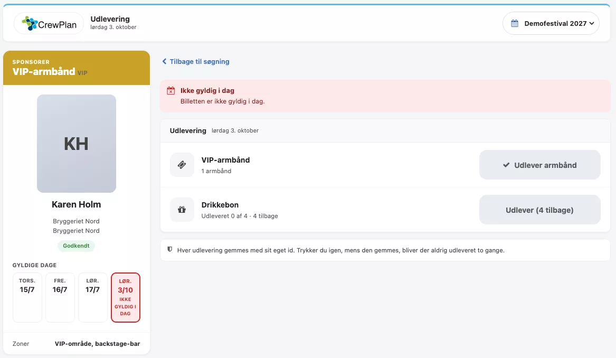Click the gift icon beside Drikkebon
Viewport: 616px width, 358px height.
click(182, 210)
